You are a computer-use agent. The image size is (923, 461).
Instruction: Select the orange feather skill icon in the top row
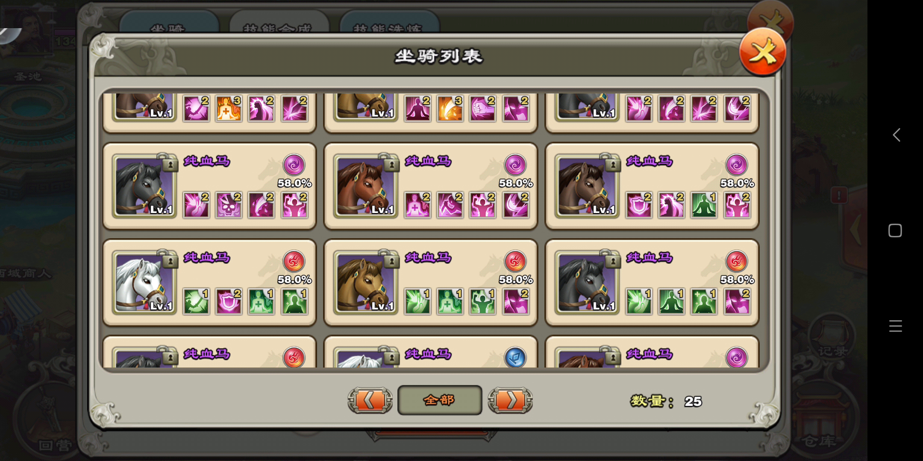point(450,108)
